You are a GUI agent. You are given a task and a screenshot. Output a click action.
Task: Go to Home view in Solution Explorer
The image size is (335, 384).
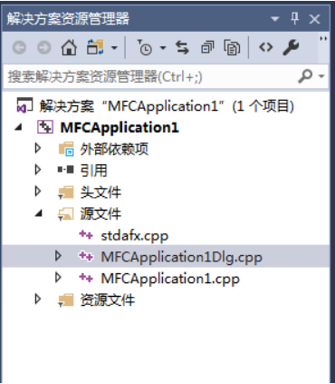[x=69, y=47]
